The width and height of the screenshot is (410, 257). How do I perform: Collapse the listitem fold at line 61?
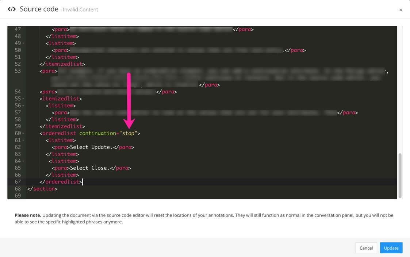tap(23, 140)
